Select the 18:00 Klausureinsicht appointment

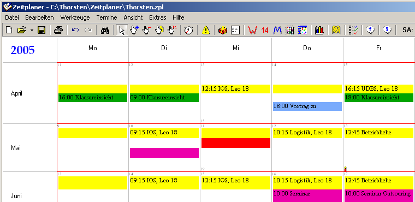tap(379, 98)
